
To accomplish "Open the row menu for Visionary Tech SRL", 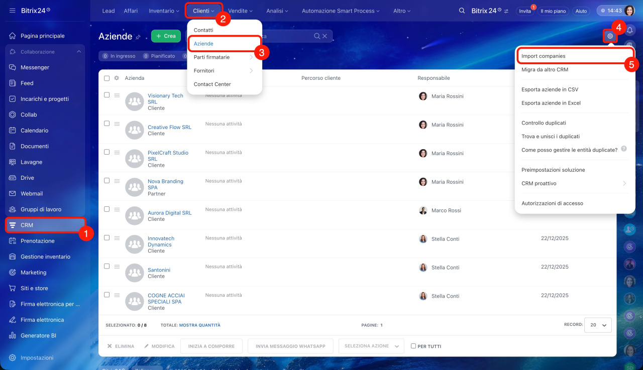I will coord(117,95).
